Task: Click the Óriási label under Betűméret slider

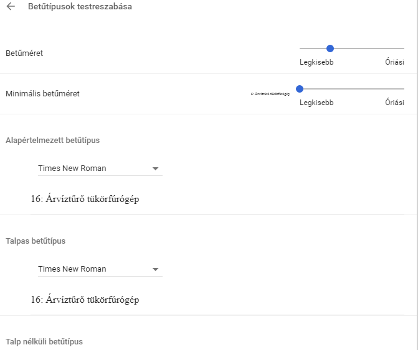Action: [394, 62]
